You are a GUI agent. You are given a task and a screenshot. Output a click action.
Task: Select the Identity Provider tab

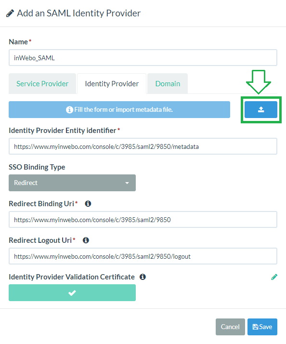pyautogui.click(x=112, y=83)
